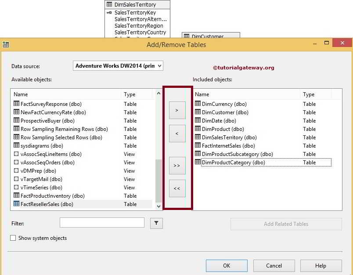Viewport: 353px width, 275px height.
Task: Click the OK button
Action: click(x=226, y=265)
